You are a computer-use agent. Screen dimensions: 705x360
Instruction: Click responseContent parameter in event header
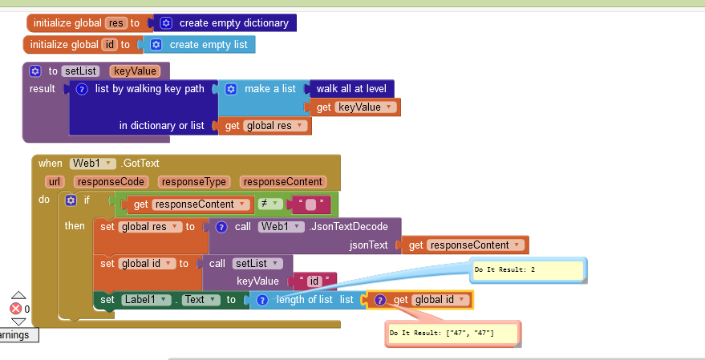283,181
